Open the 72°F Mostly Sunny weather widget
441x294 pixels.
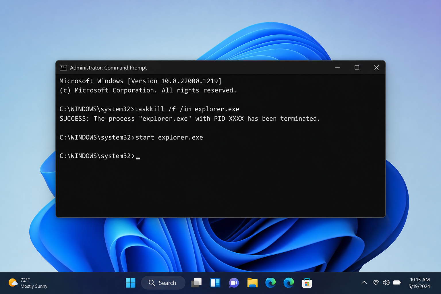pos(28,283)
